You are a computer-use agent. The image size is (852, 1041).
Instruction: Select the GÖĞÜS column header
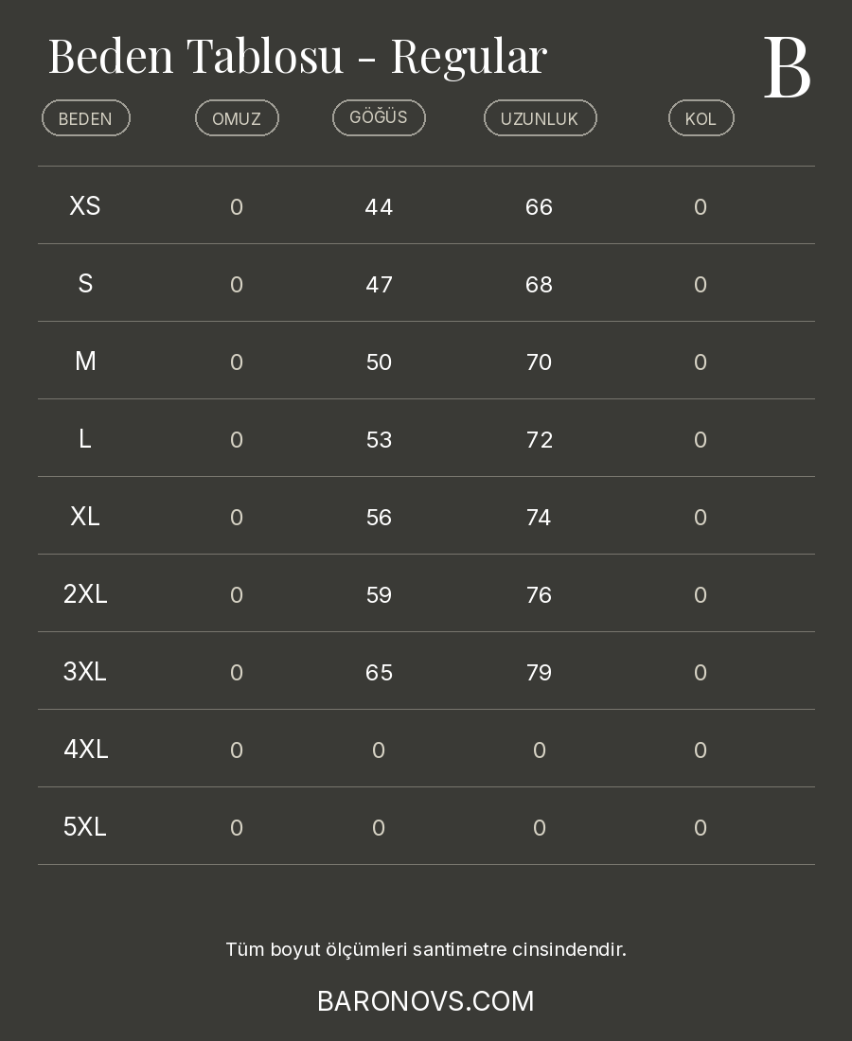(x=379, y=117)
